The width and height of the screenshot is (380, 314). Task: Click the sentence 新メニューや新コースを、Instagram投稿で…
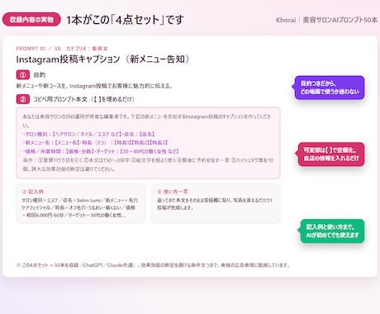click(94, 86)
